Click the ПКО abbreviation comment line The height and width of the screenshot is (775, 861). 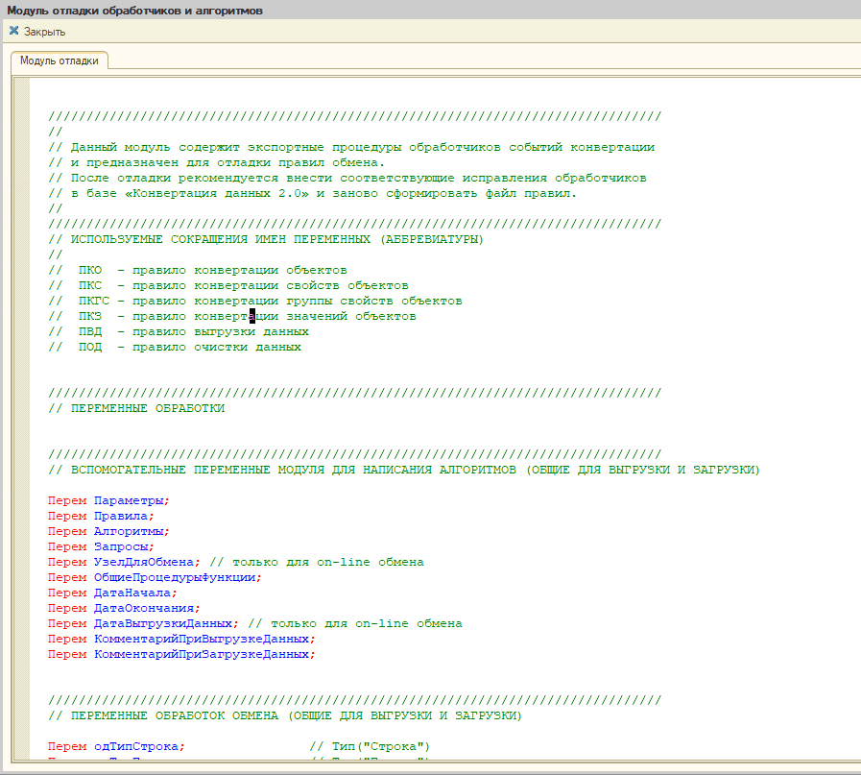click(198, 270)
